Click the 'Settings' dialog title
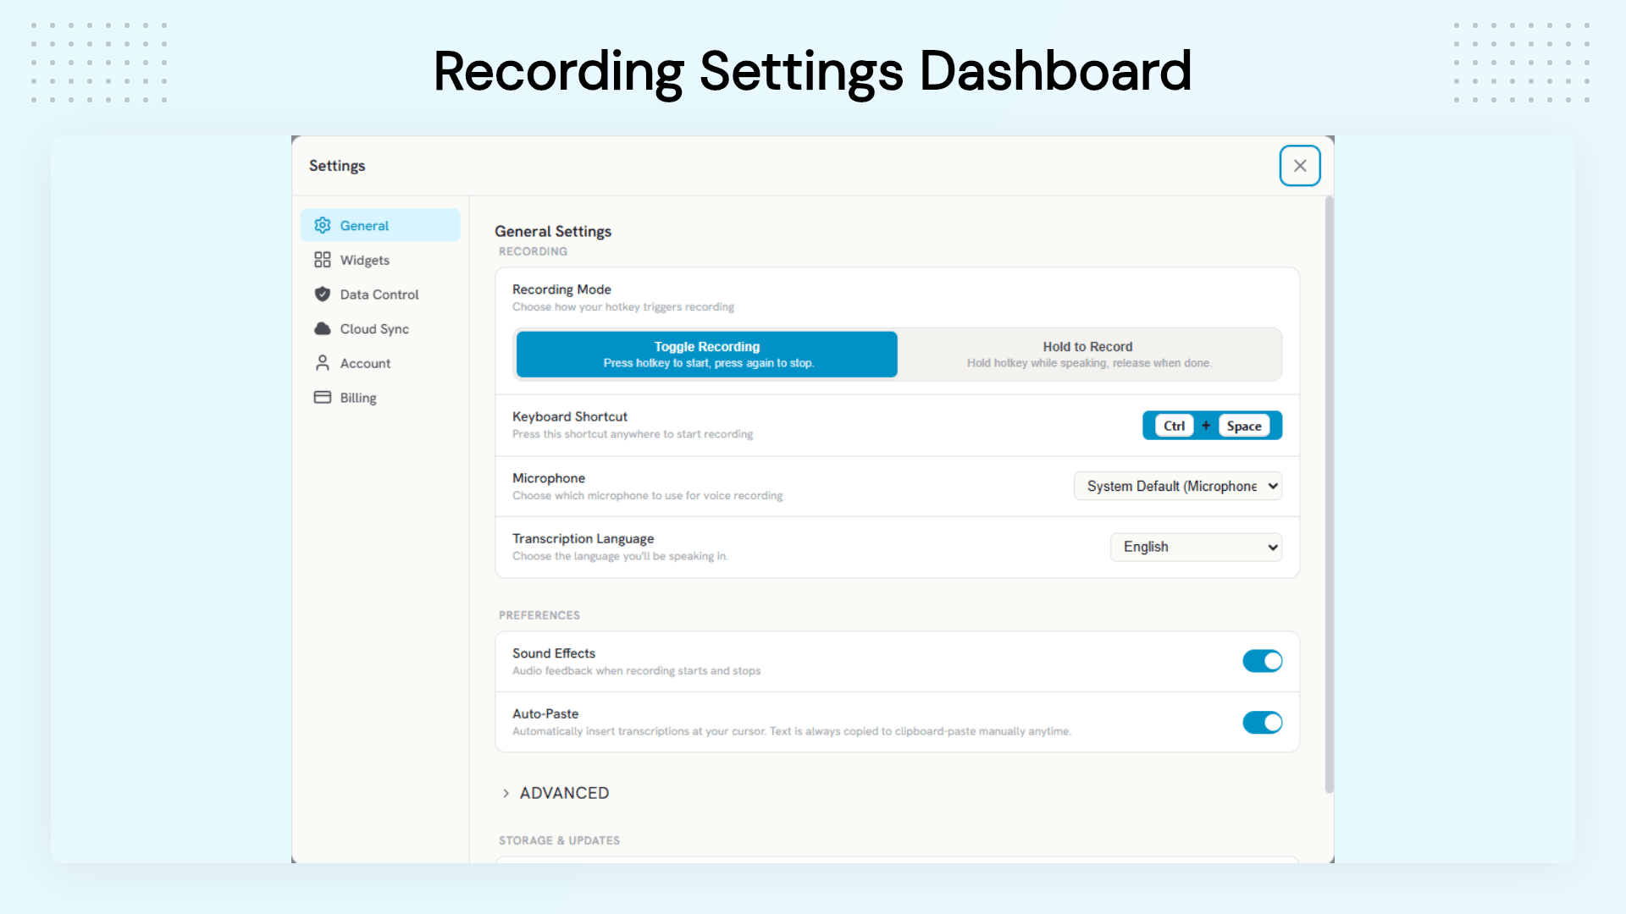This screenshot has height=914, width=1626. [337, 166]
